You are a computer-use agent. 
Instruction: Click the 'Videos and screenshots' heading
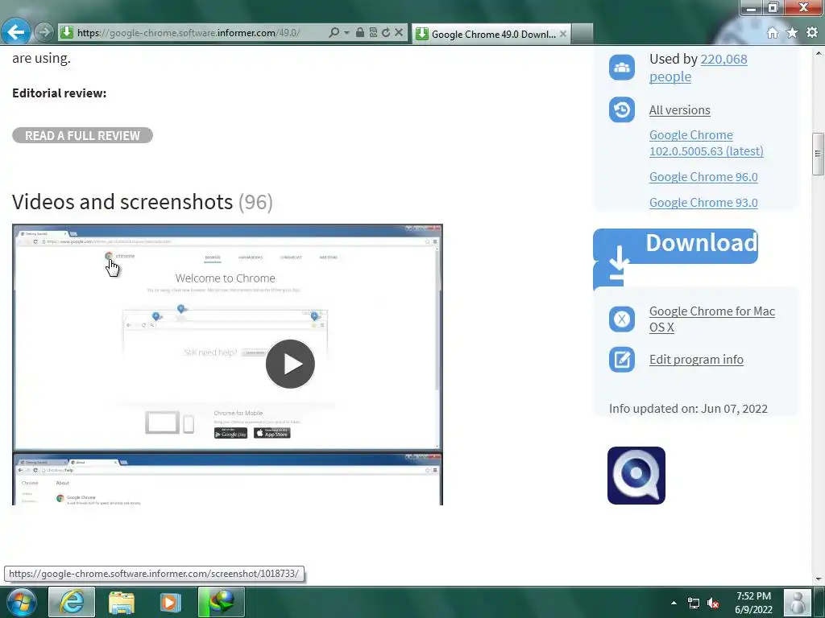[122, 202]
